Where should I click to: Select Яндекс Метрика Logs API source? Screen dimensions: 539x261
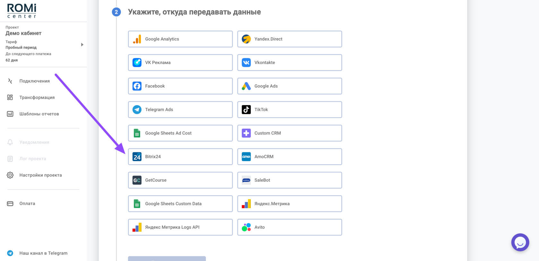tap(180, 227)
